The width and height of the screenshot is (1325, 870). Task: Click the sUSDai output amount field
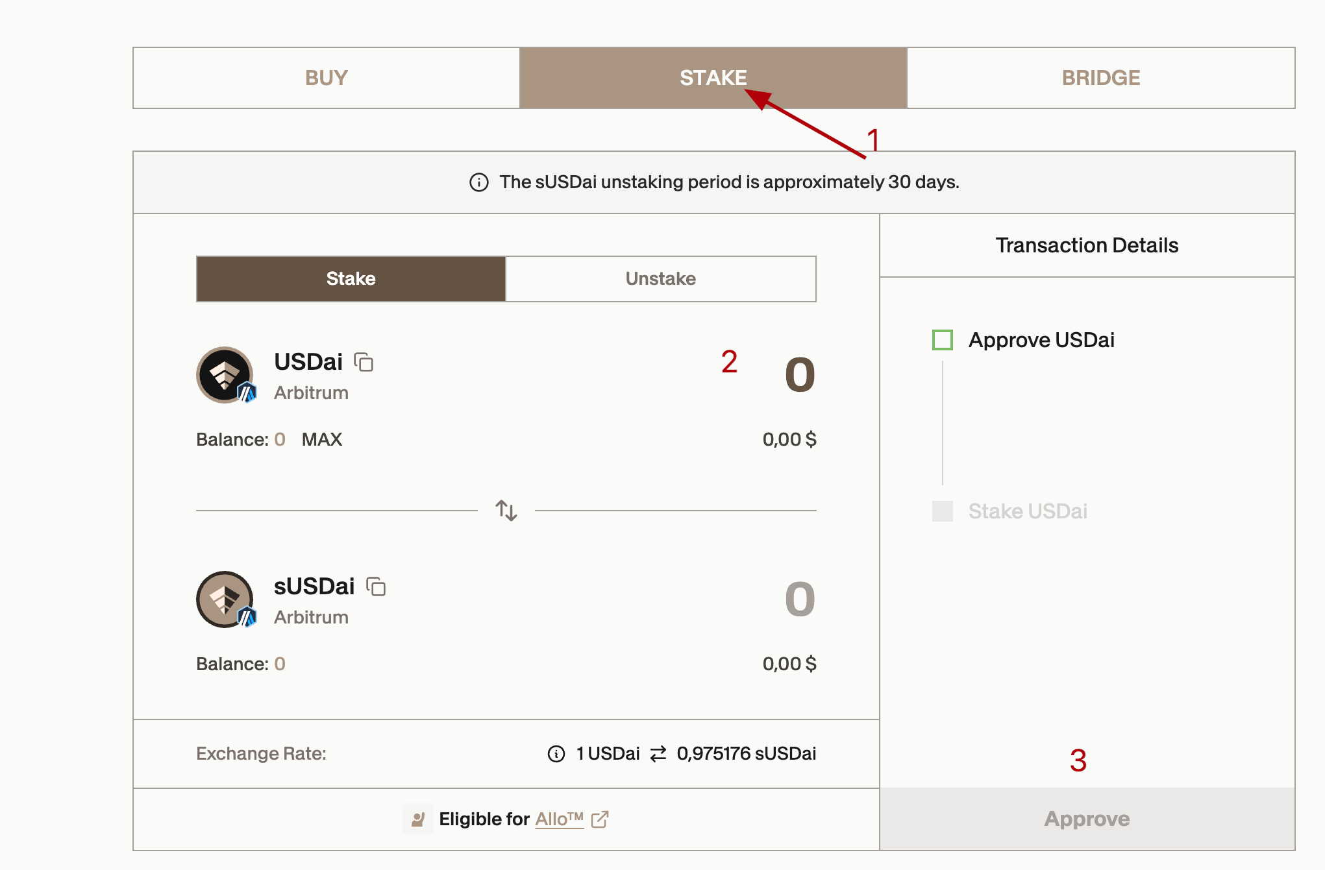[800, 599]
